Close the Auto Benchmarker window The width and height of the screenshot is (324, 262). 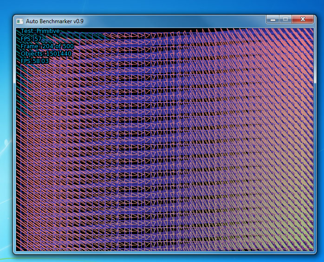[x=303, y=19]
